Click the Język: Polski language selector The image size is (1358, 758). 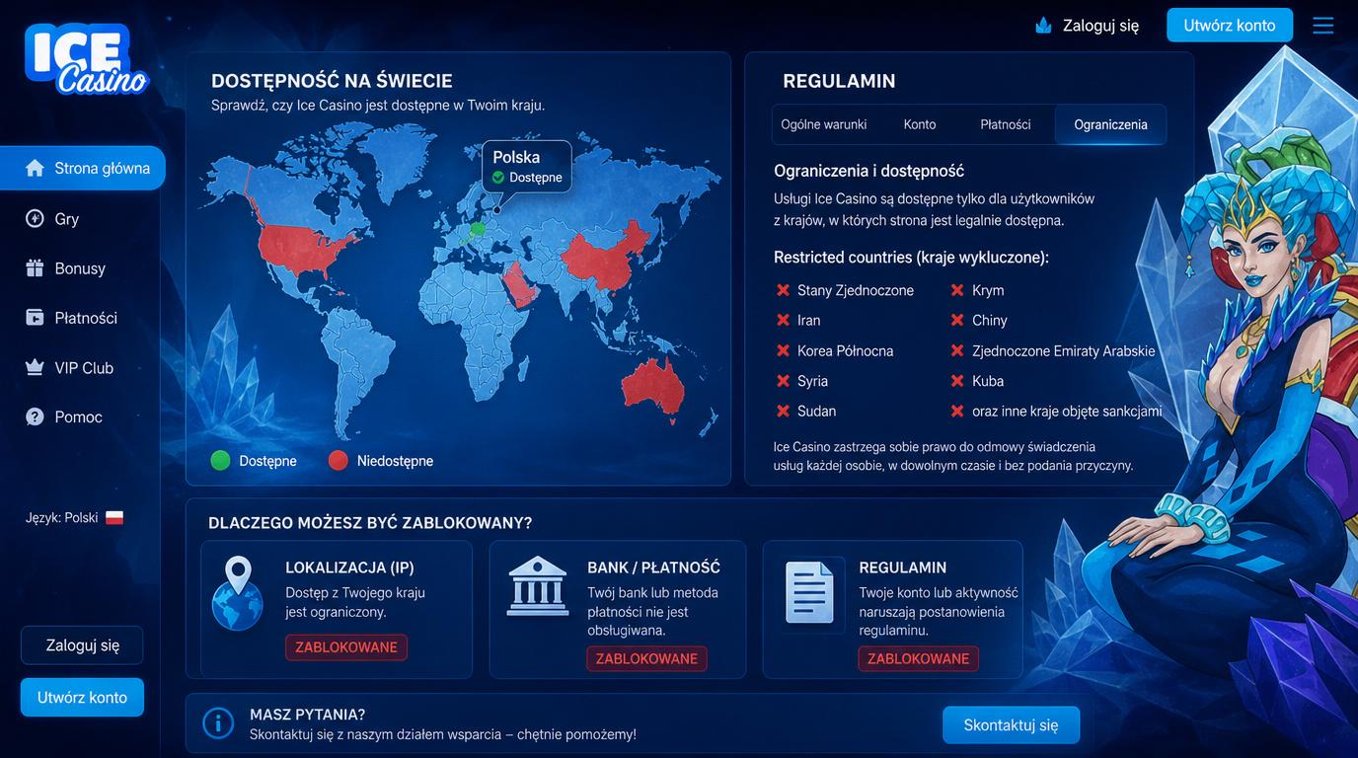pyautogui.click(x=74, y=517)
